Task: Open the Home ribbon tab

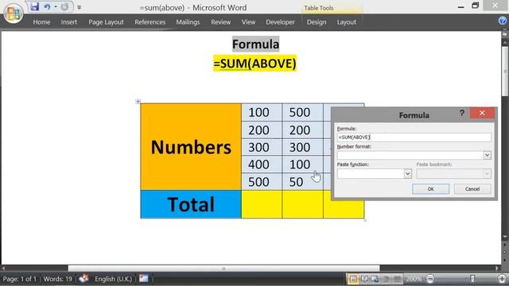Action: click(x=41, y=22)
